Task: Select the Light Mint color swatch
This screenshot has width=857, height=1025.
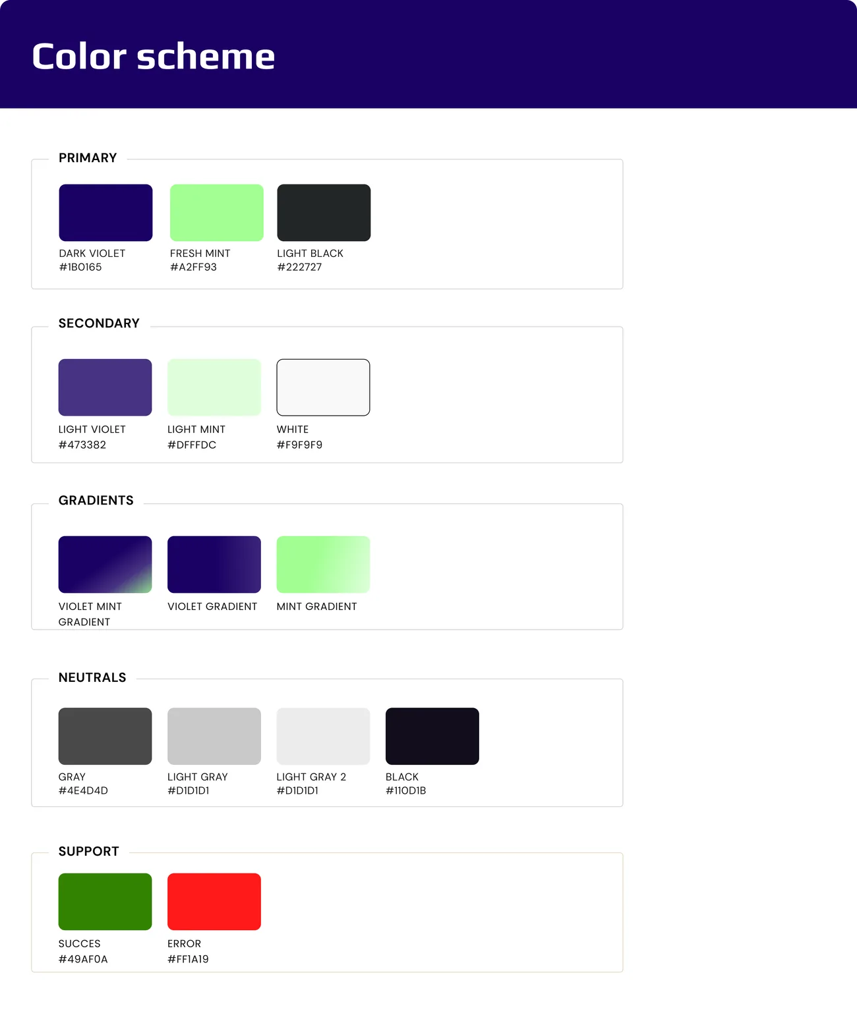Action: pos(214,387)
